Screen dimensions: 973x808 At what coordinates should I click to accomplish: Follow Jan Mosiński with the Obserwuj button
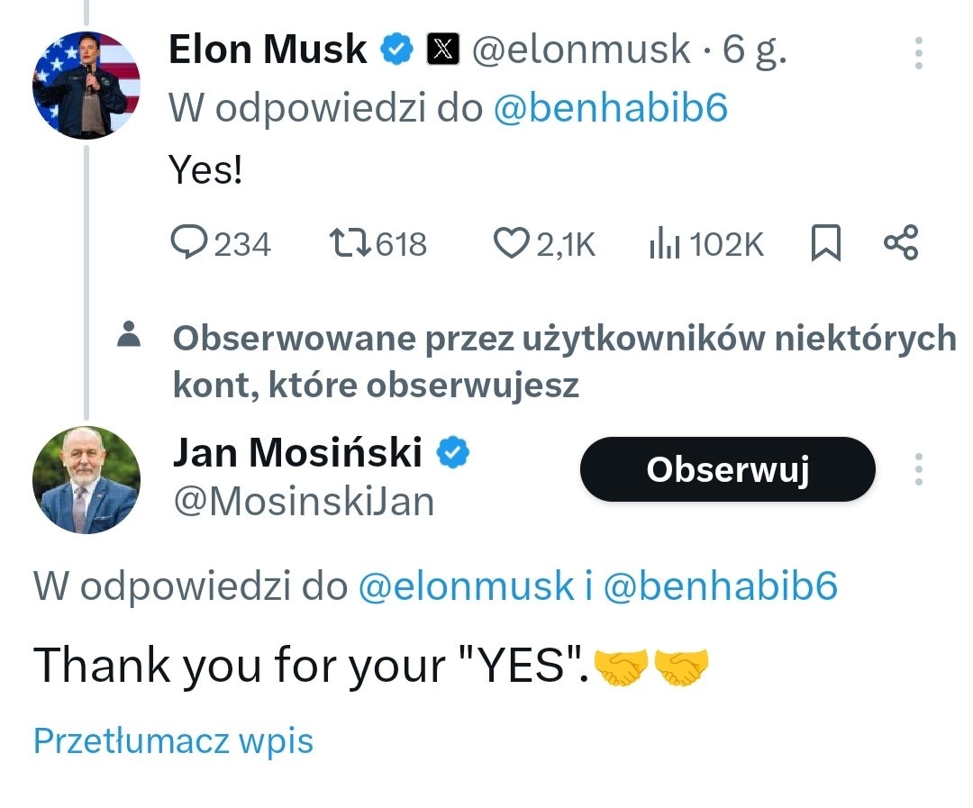[727, 469]
